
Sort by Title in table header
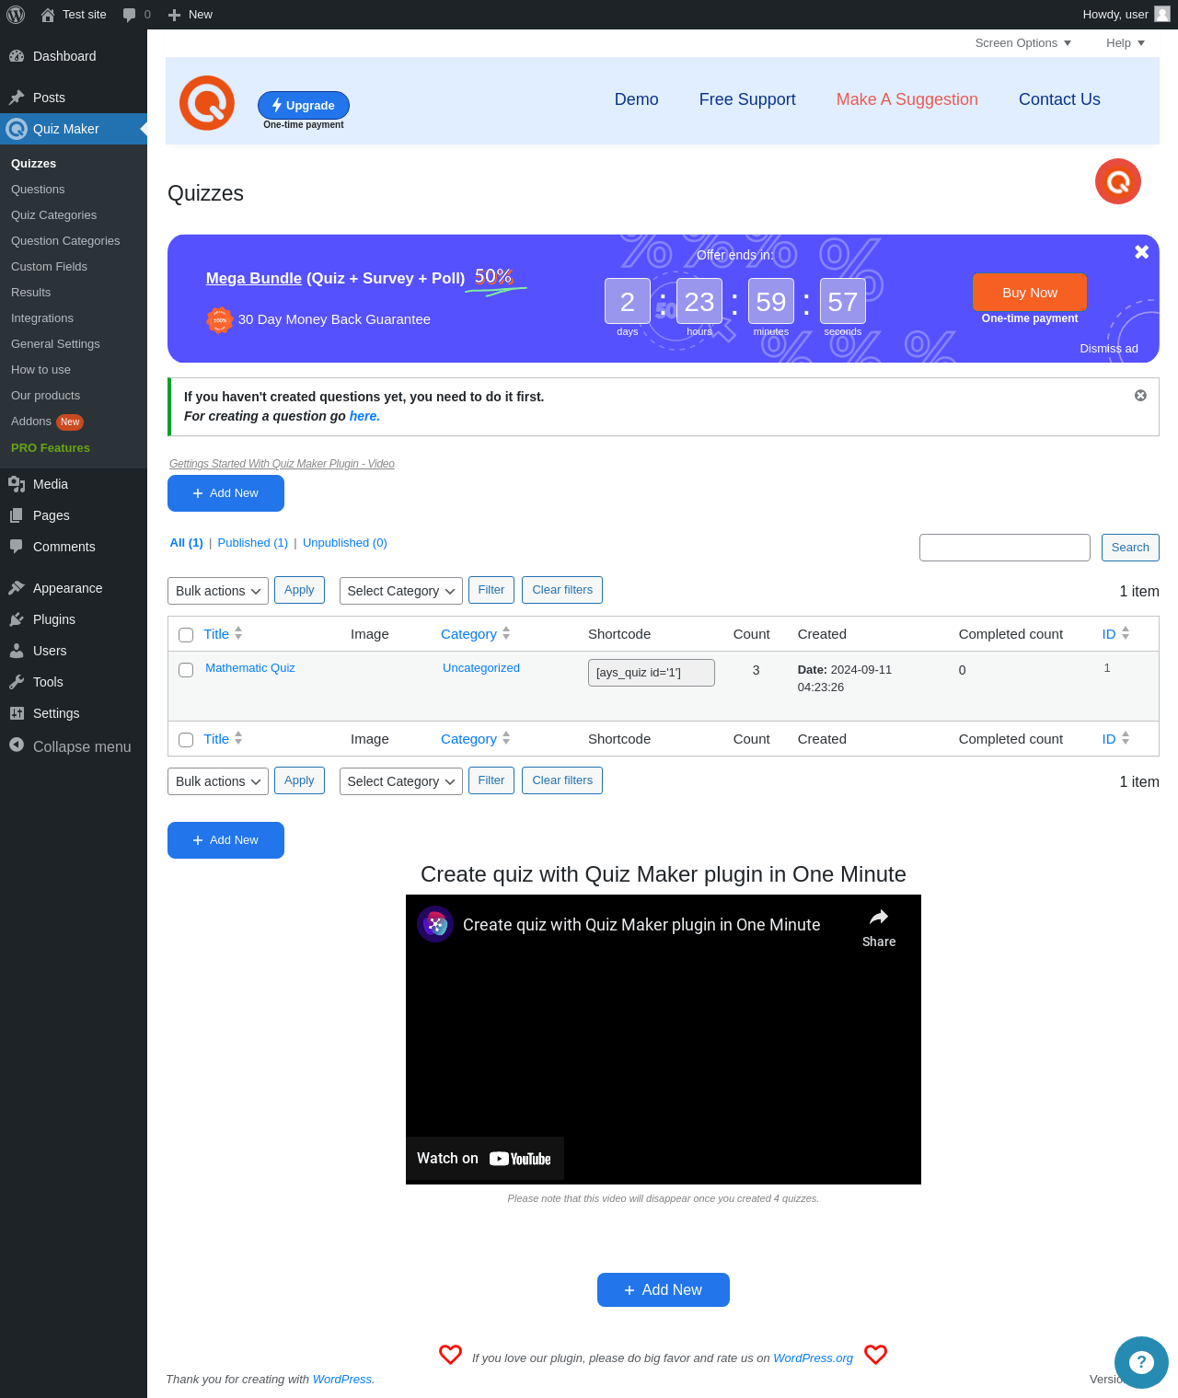223,634
